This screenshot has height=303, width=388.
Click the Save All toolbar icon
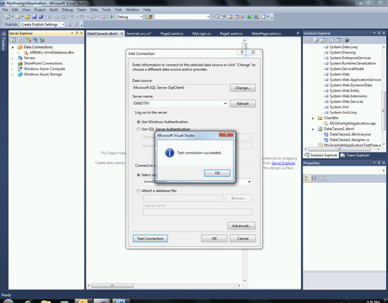pos(41,17)
